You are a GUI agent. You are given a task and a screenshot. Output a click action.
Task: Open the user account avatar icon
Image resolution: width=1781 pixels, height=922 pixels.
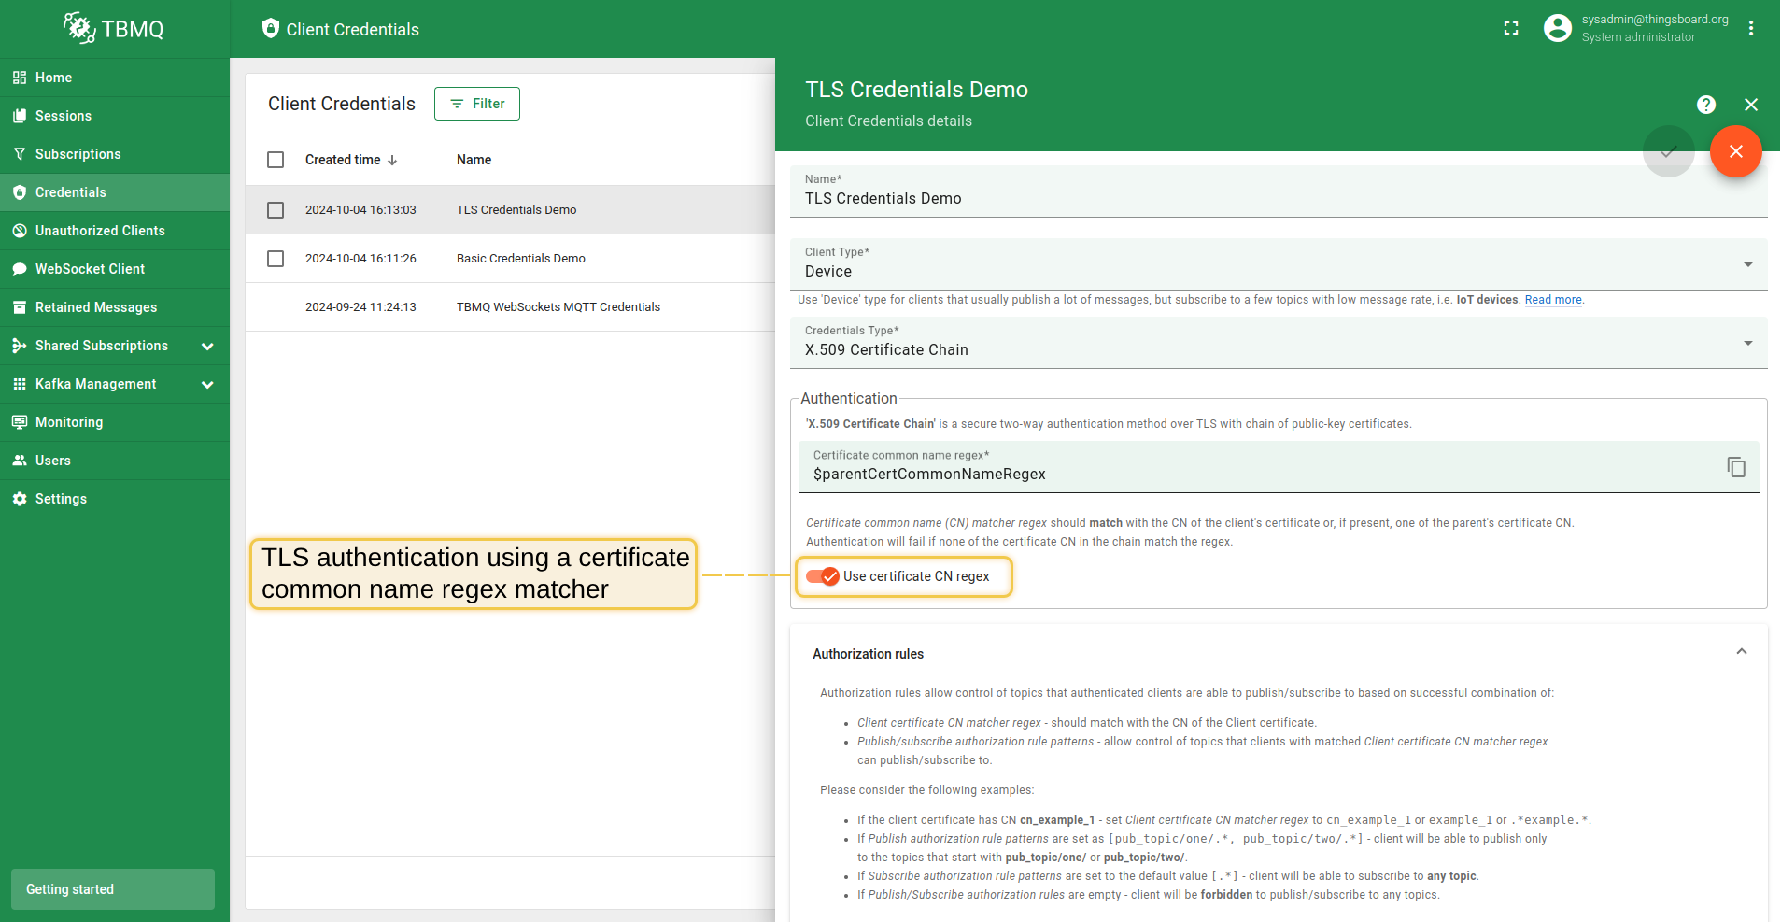(x=1557, y=29)
